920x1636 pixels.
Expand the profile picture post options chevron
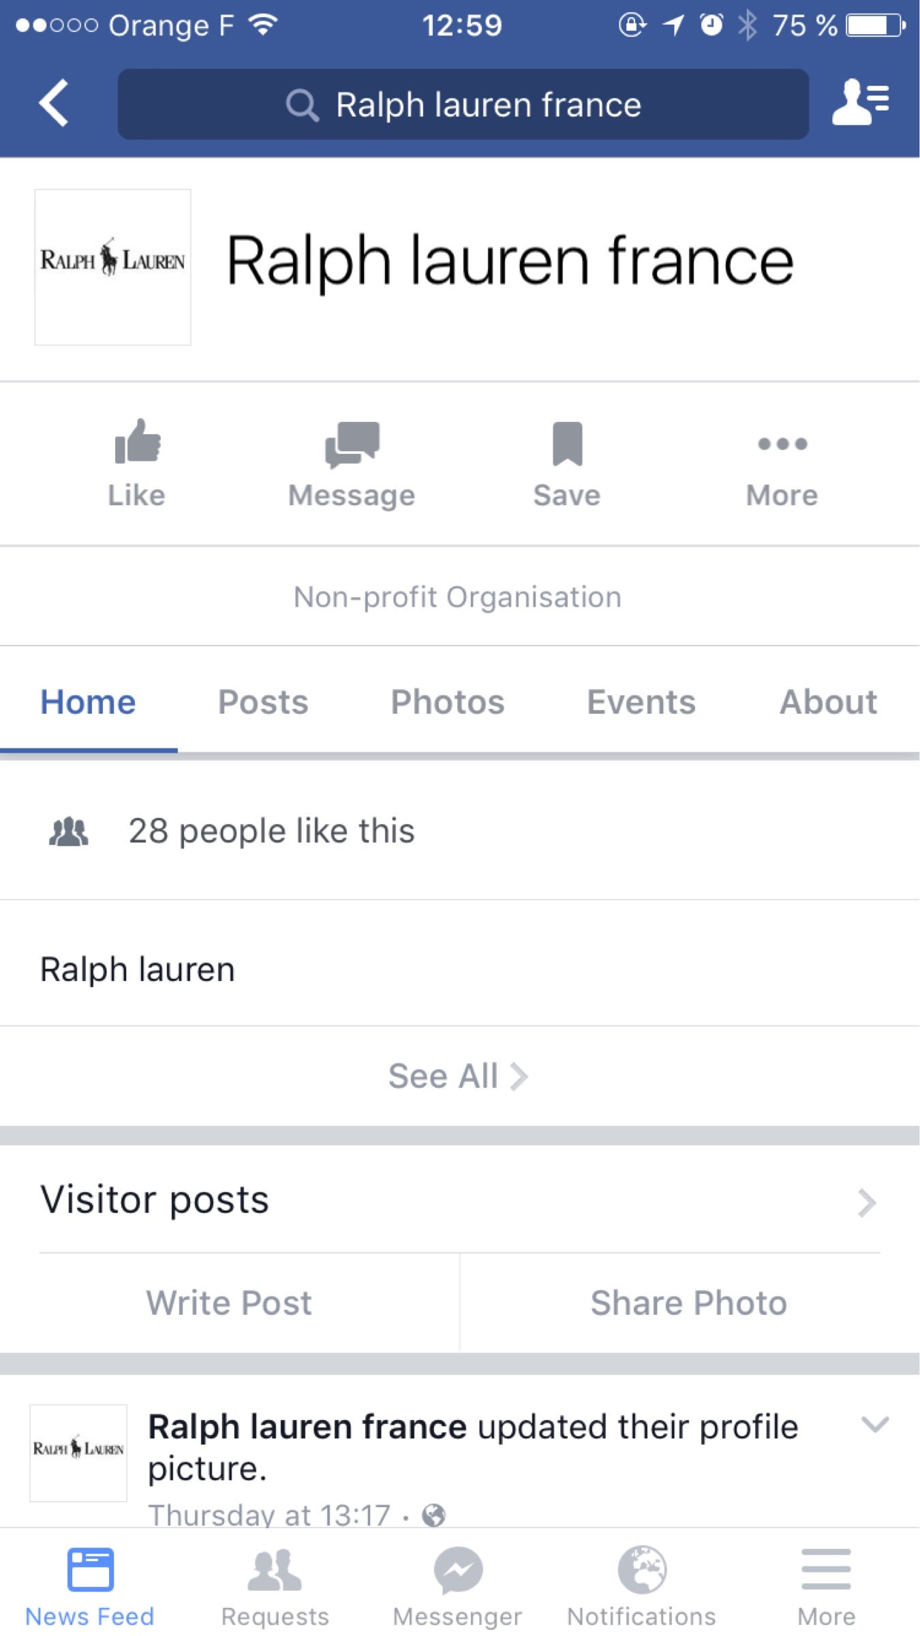coord(875,1425)
